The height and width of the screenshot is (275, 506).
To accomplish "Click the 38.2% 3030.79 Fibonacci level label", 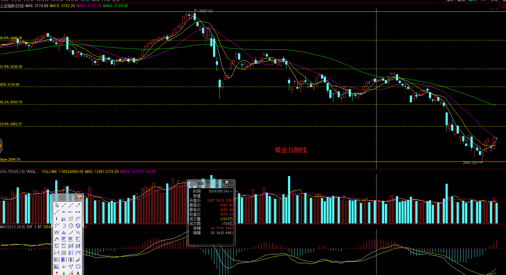I will (x=11, y=102).
